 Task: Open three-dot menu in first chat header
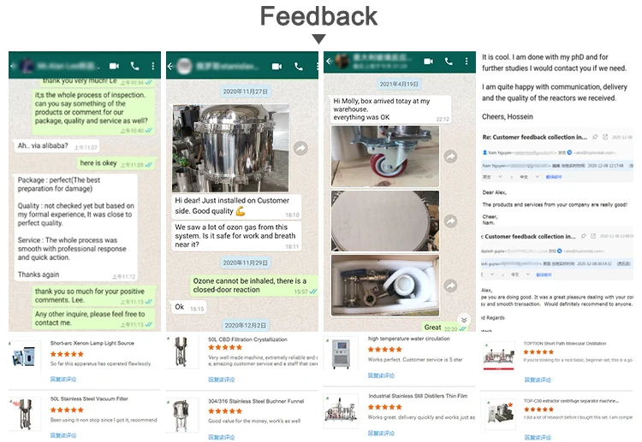click(153, 66)
